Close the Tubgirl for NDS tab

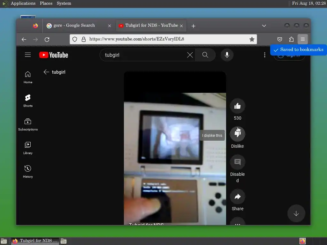pyautogui.click(x=181, y=26)
